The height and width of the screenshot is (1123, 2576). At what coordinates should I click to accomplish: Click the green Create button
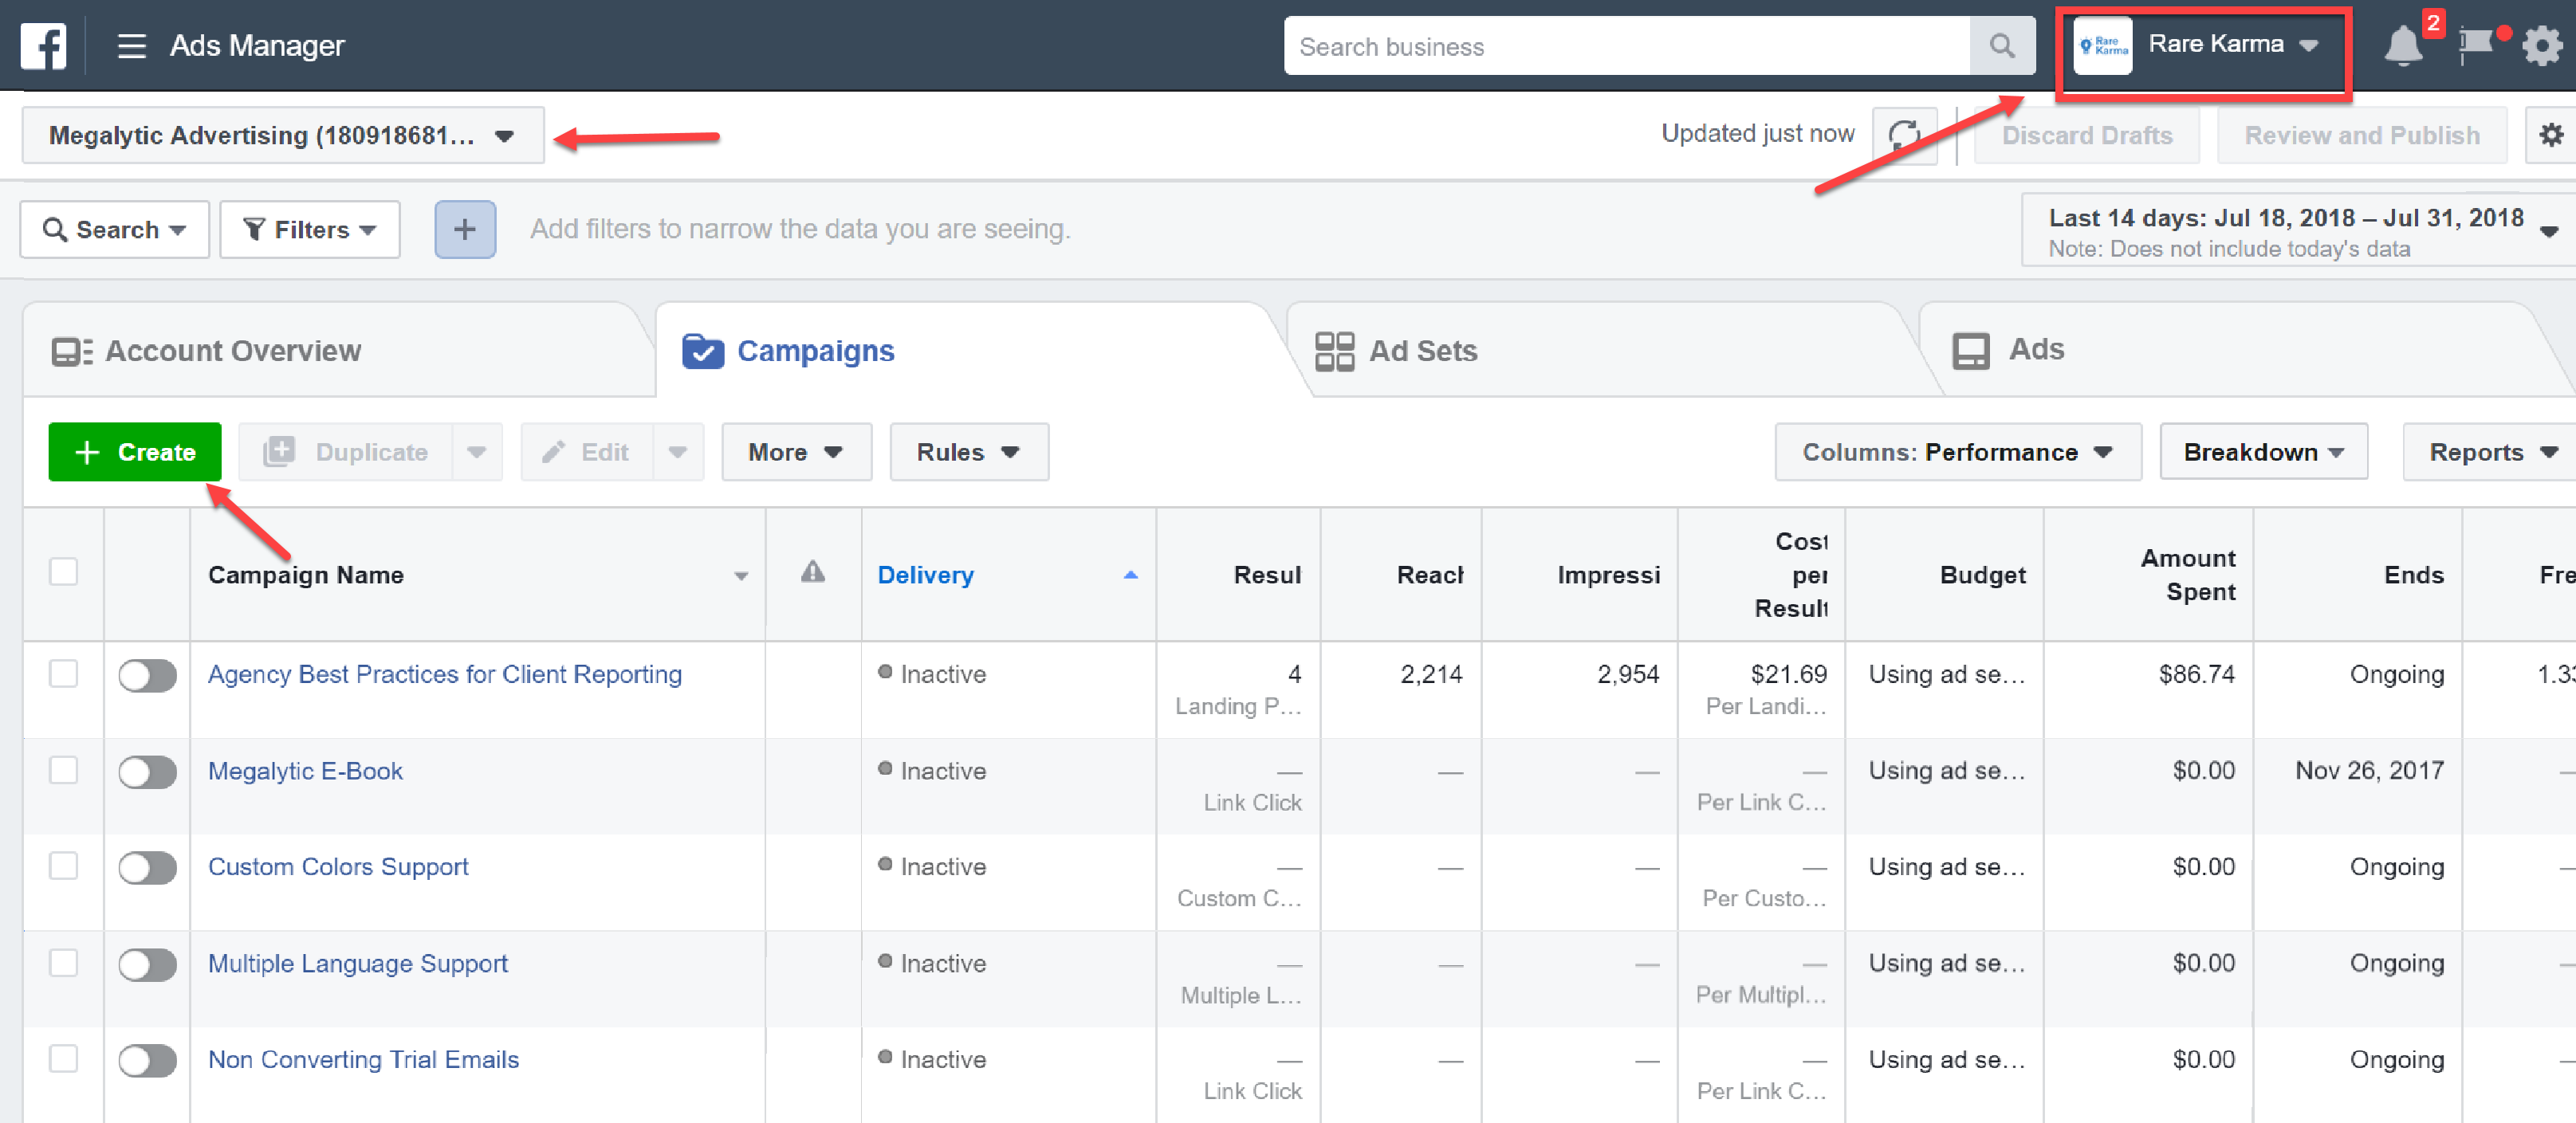[135, 452]
